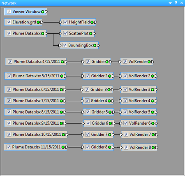Image resolution: width=185 pixels, height=176 pixels.
Task: Select the VolRender 6 module node
Action: click(139, 123)
